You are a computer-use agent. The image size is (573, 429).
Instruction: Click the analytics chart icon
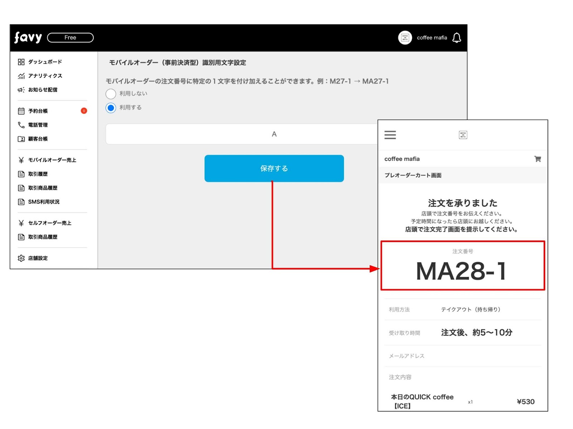click(x=21, y=76)
